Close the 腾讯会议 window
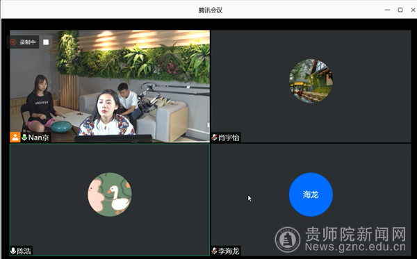The height and width of the screenshot is (259, 417). point(413,10)
